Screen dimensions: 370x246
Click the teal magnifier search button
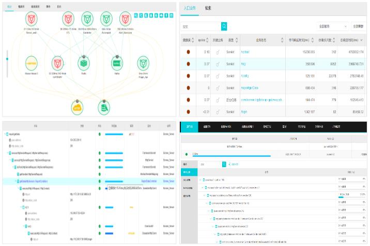[x=224, y=26]
